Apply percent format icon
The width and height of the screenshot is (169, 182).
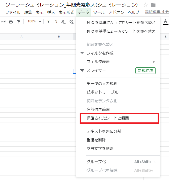tap(56, 22)
